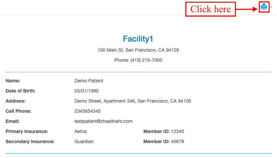Select the Demo Patient name value

coord(89,81)
